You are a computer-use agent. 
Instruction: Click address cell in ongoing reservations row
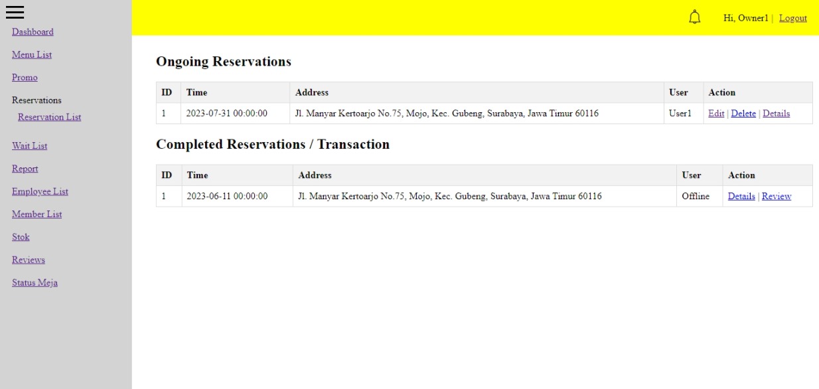477,114
